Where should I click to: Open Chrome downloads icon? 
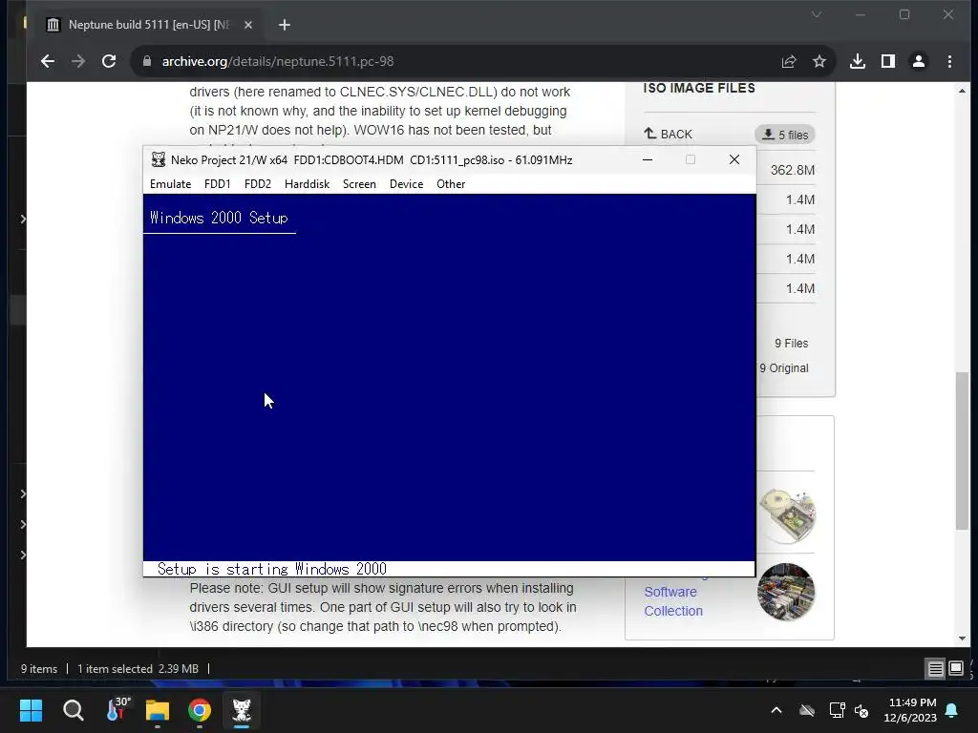[858, 61]
